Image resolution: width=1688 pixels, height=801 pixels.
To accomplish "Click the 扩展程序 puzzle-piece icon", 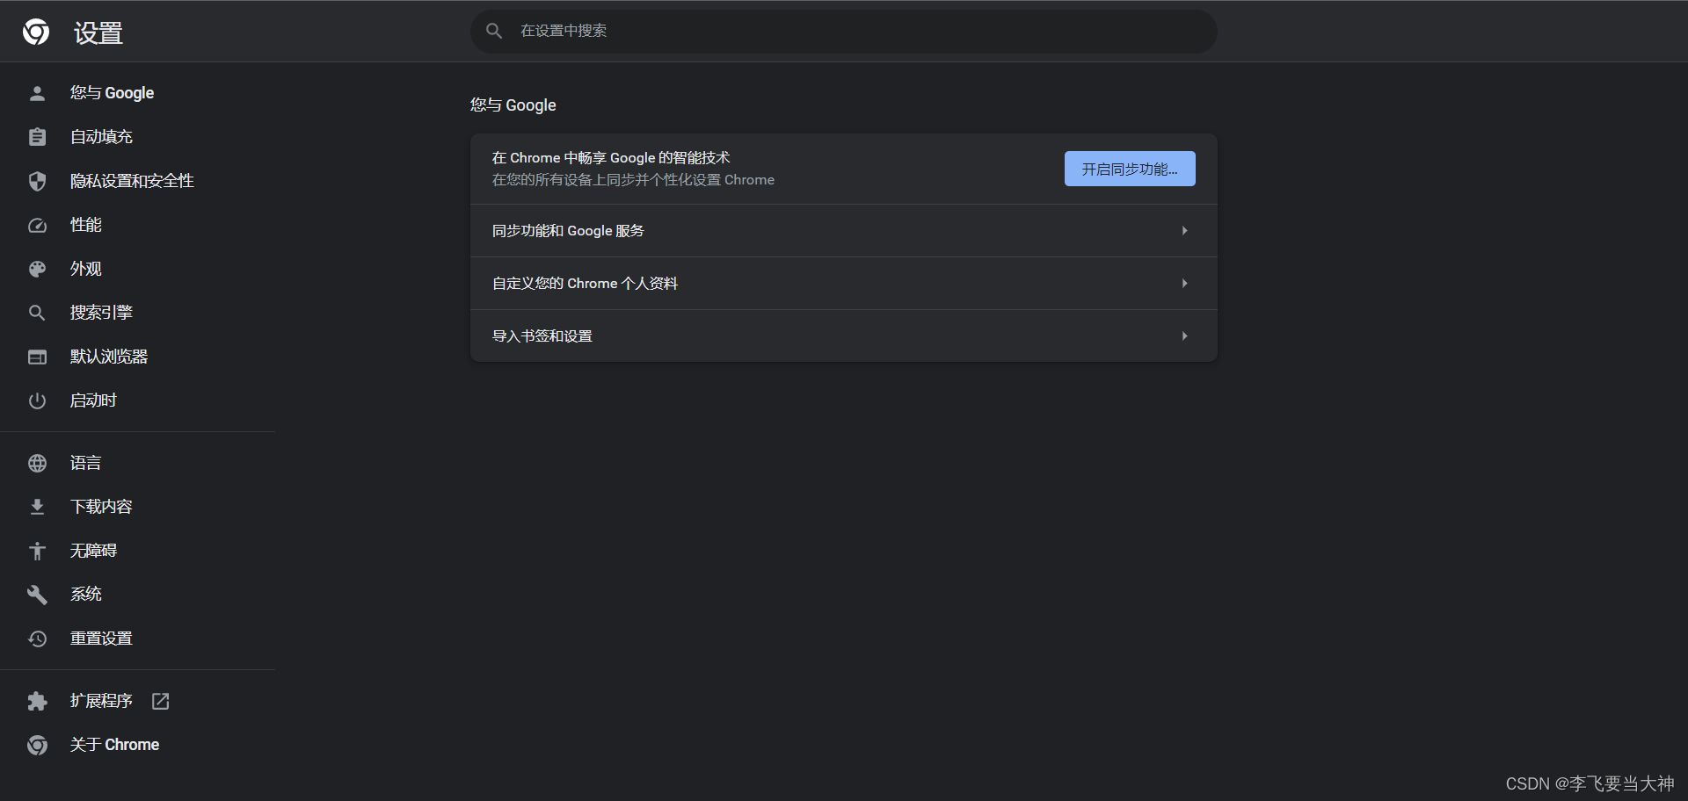I will (x=37, y=701).
